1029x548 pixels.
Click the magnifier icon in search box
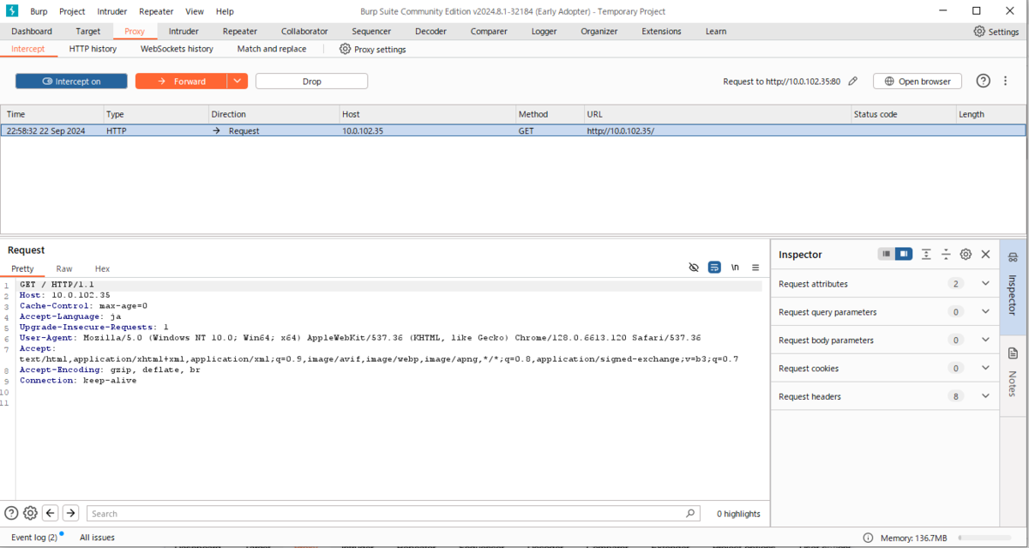click(x=690, y=513)
